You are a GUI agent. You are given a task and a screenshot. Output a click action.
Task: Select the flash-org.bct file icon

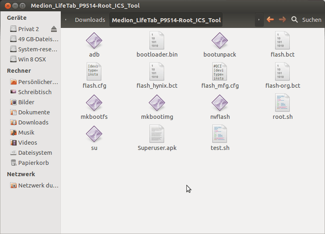point(282,72)
